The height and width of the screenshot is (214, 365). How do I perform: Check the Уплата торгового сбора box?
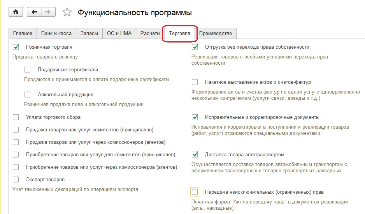[16, 117]
